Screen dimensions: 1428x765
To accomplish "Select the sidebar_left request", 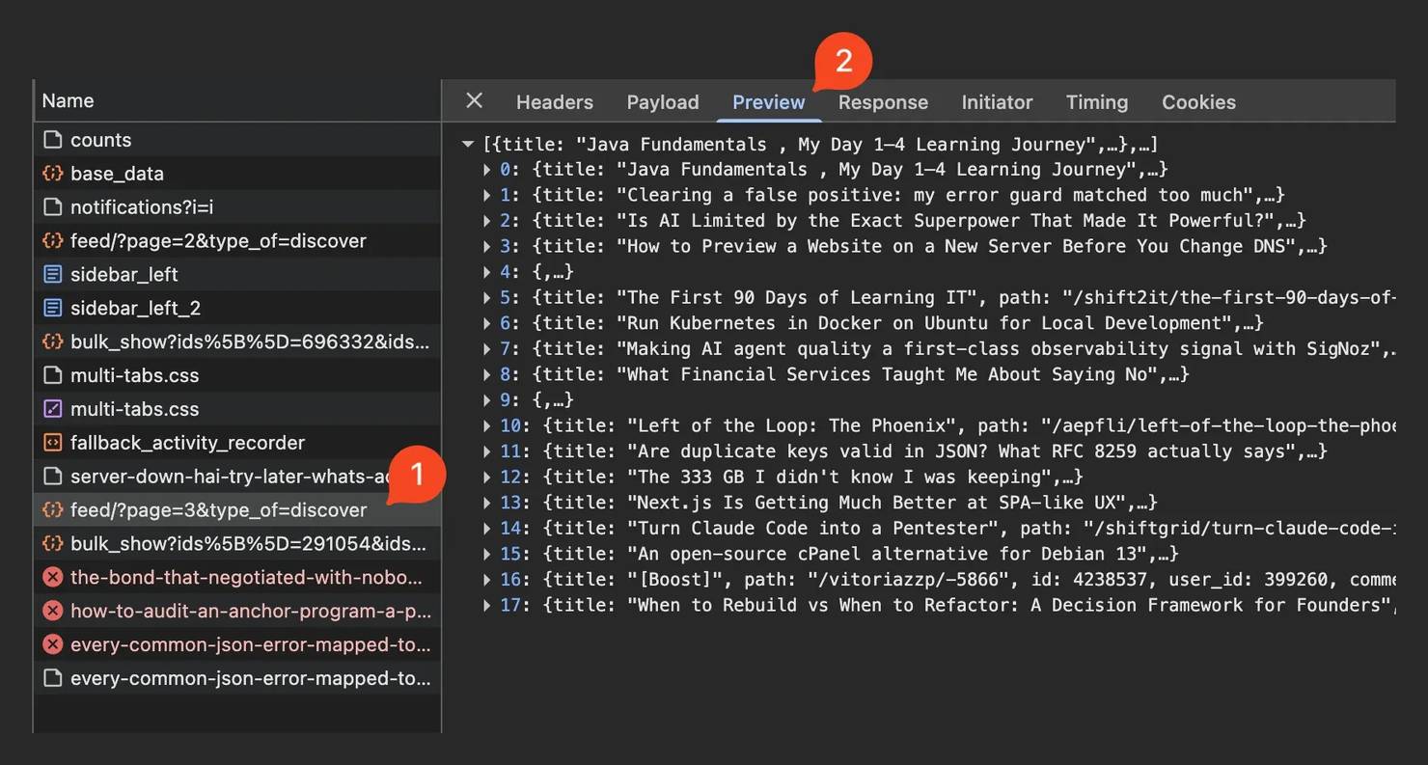I will 237,275.
